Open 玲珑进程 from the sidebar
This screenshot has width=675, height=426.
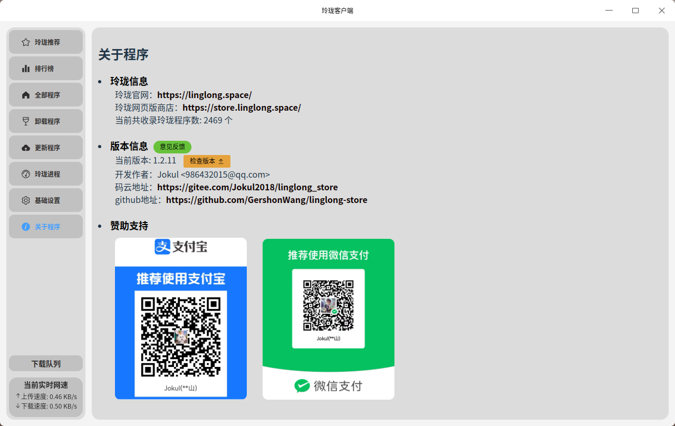46,174
